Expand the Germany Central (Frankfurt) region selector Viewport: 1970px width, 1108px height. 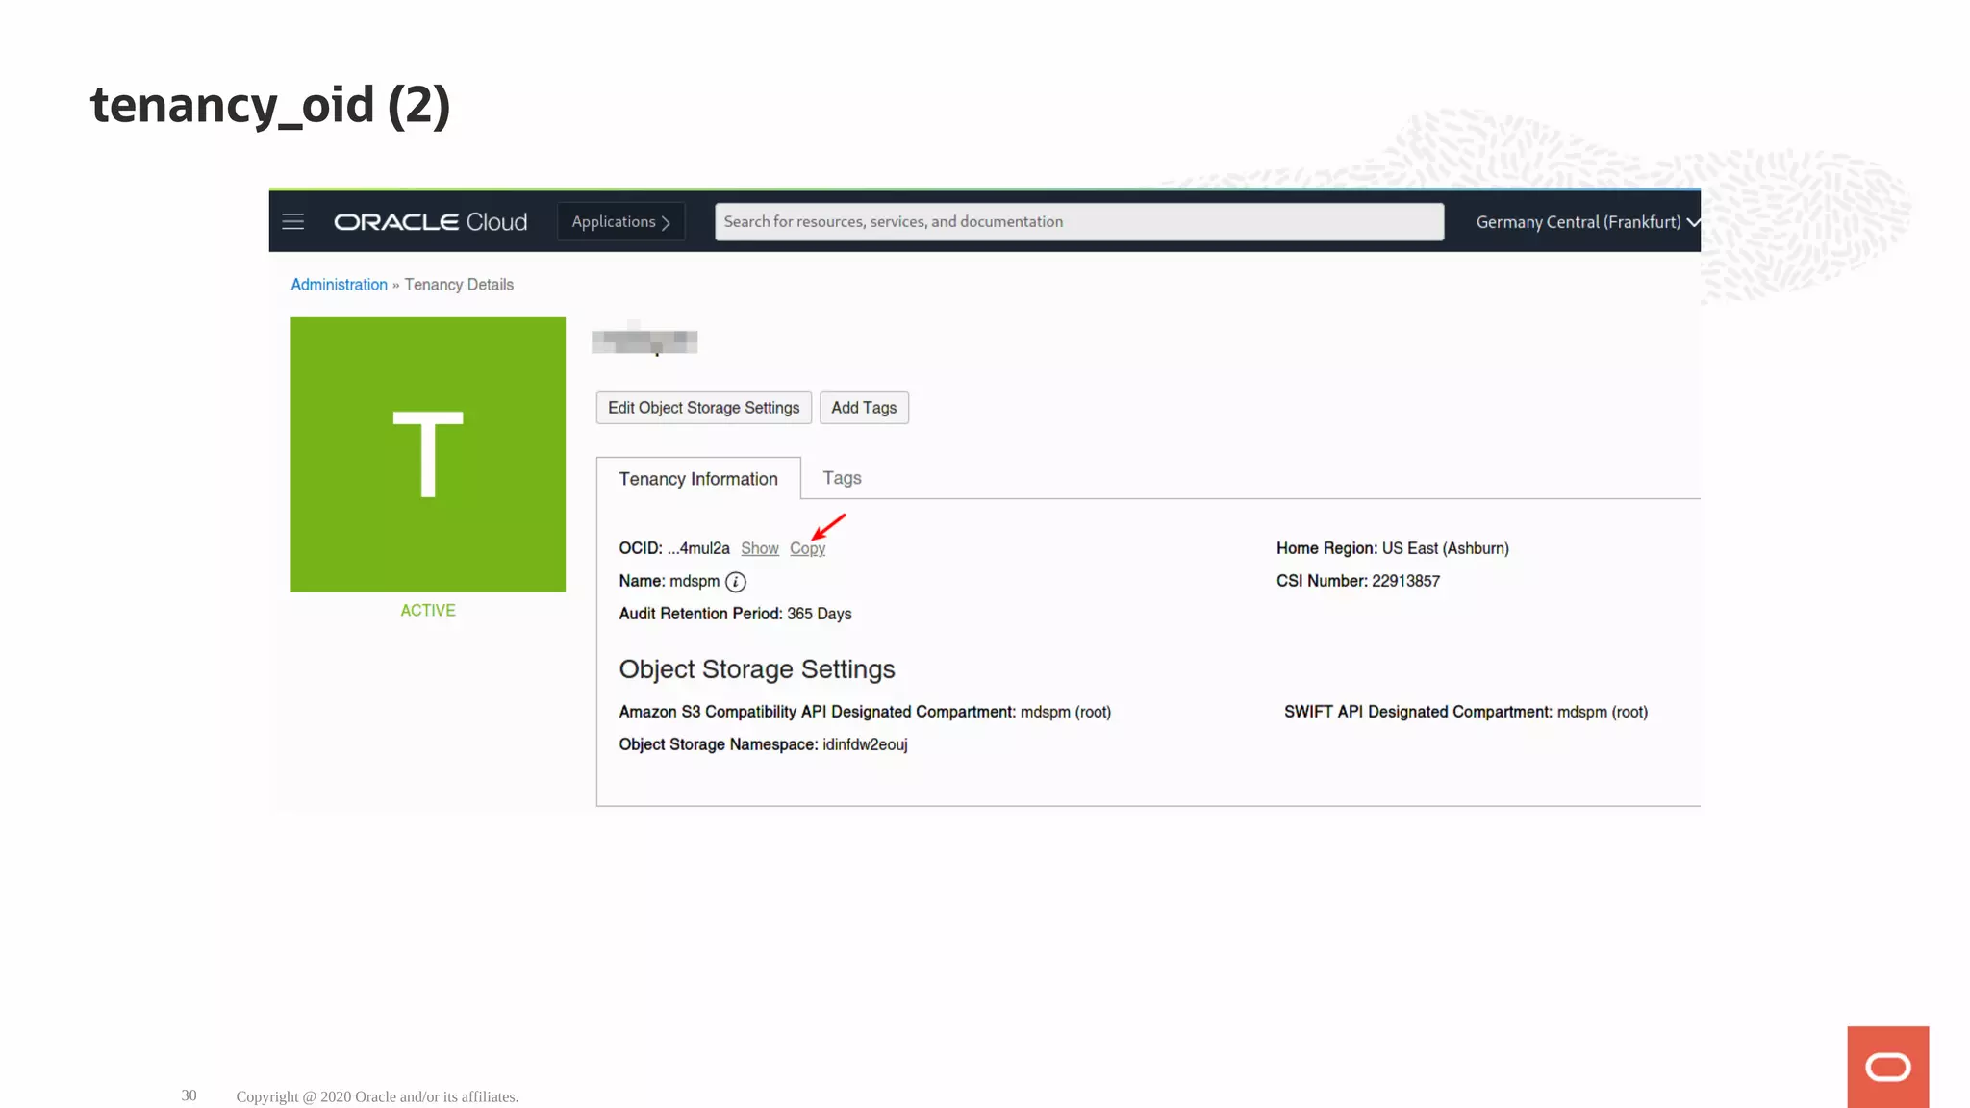coord(1587,222)
